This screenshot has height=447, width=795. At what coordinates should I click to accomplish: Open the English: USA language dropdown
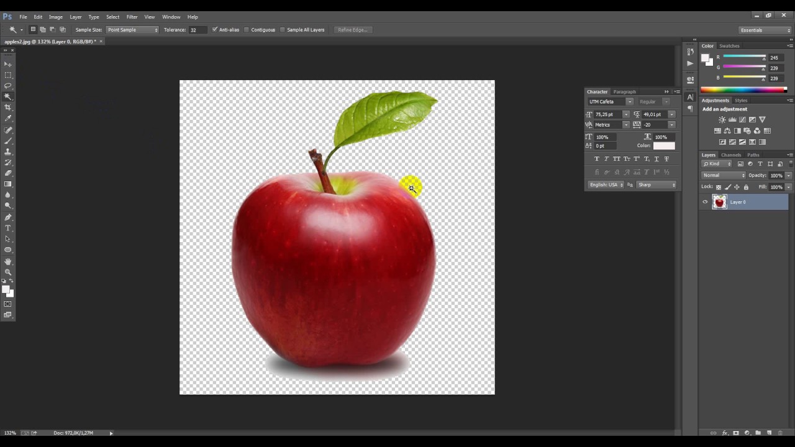point(606,185)
